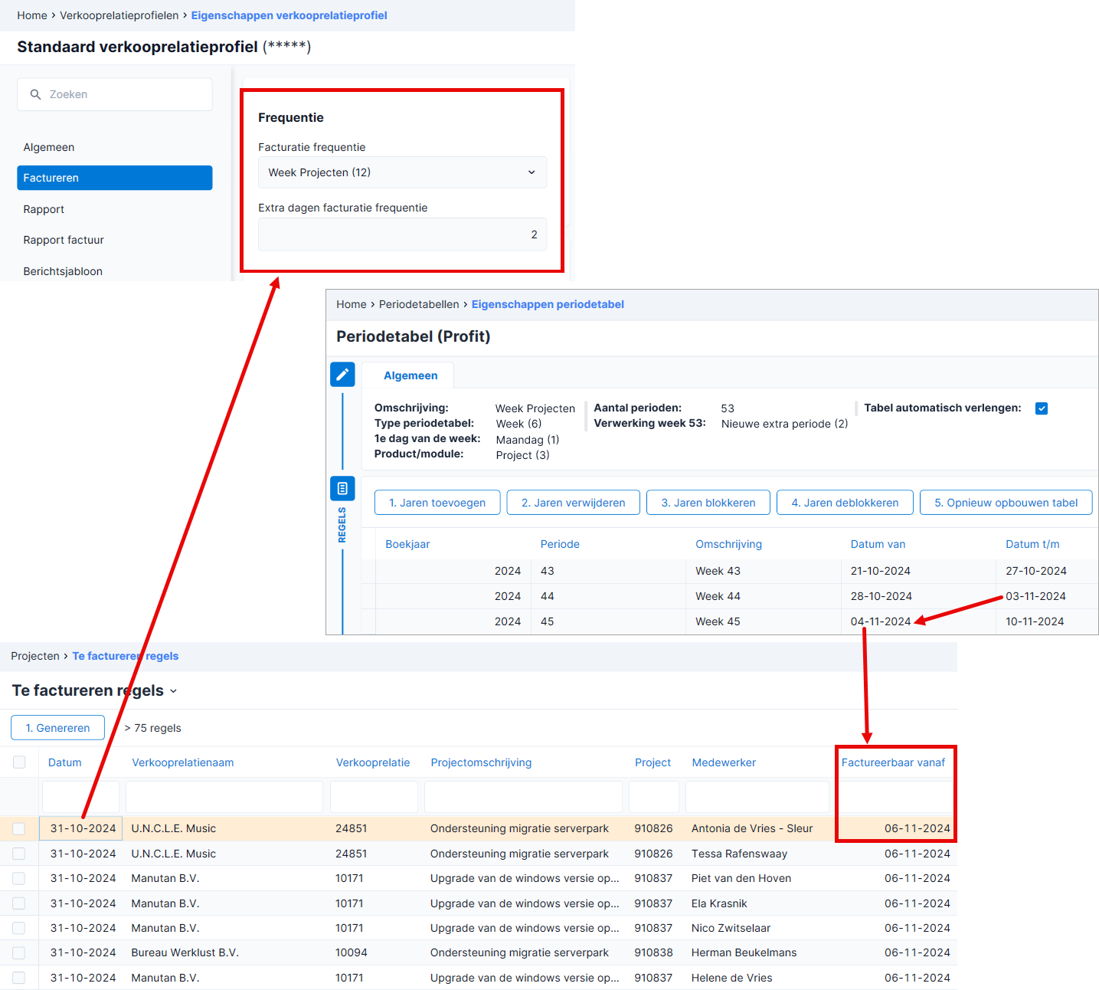
Task: Switch to the Algemeen tab in Periodetabel
Action: pos(410,375)
